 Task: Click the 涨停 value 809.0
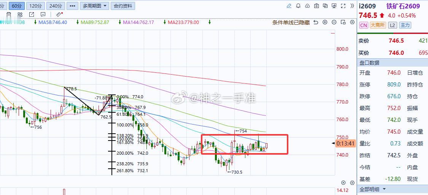(x=394, y=85)
